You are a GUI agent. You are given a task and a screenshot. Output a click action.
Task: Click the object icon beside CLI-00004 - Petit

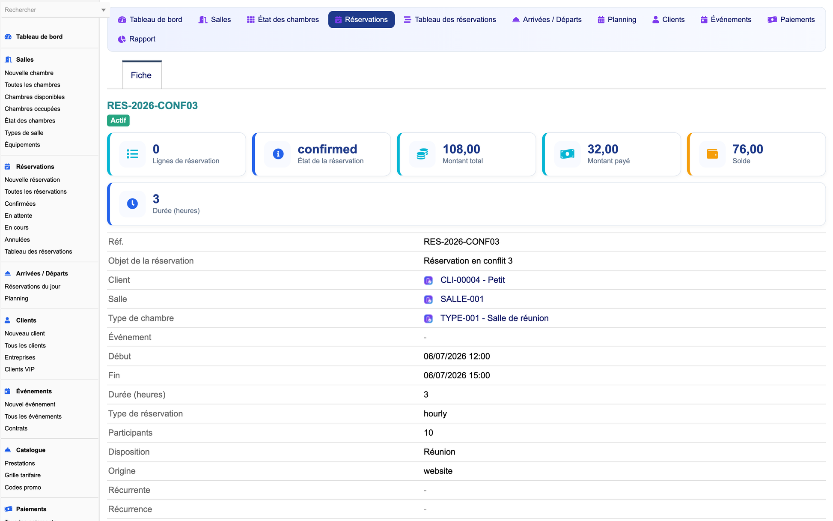(x=428, y=280)
